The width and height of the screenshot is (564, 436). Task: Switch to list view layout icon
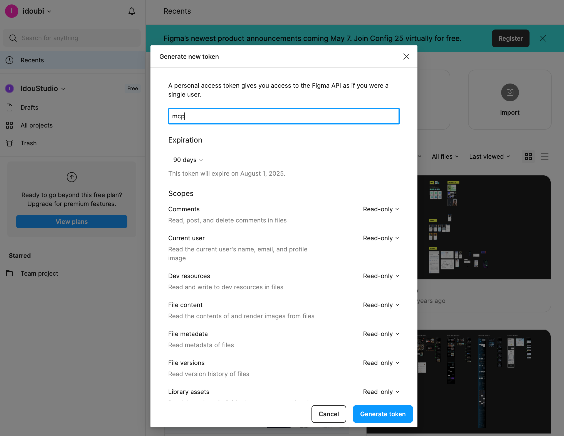click(544, 156)
